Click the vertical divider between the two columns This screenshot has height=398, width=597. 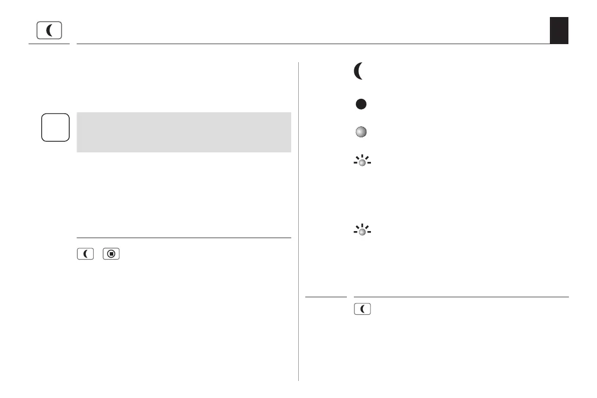[x=299, y=221]
